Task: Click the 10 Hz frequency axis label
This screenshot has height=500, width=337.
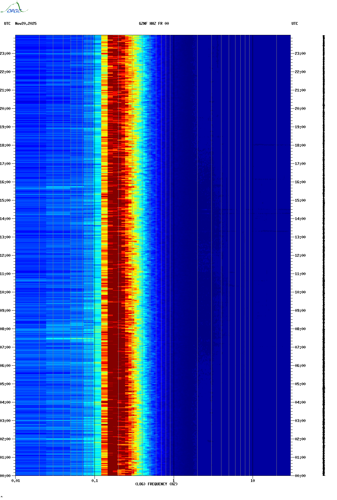Action: (253, 481)
